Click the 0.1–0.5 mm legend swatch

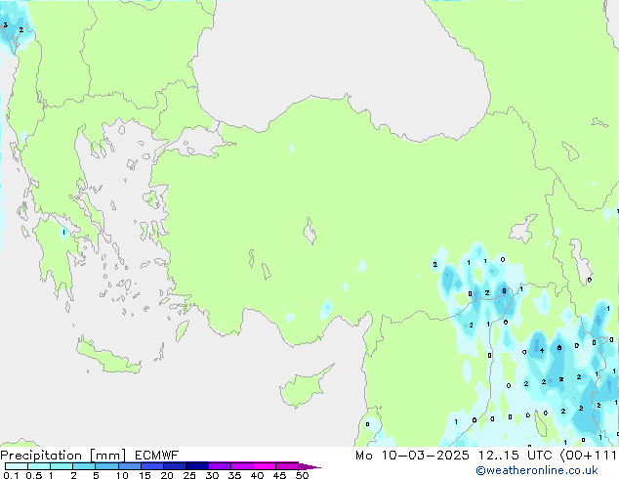click(x=17, y=466)
